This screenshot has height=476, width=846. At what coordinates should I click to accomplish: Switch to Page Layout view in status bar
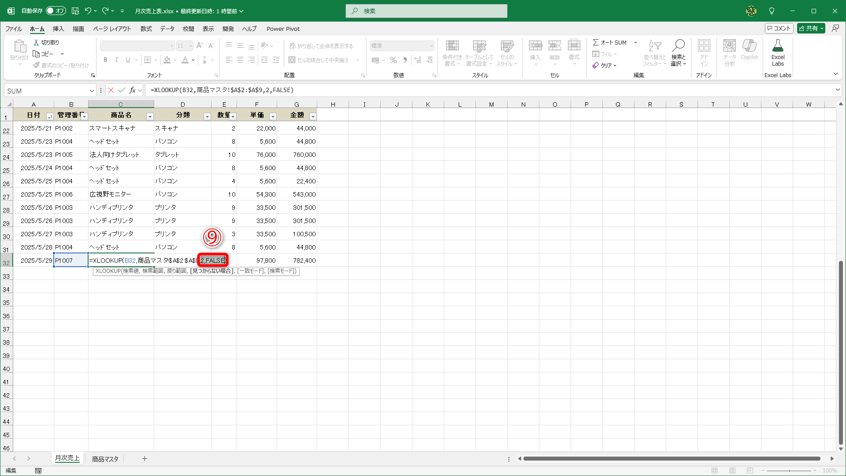pos(732,471)
